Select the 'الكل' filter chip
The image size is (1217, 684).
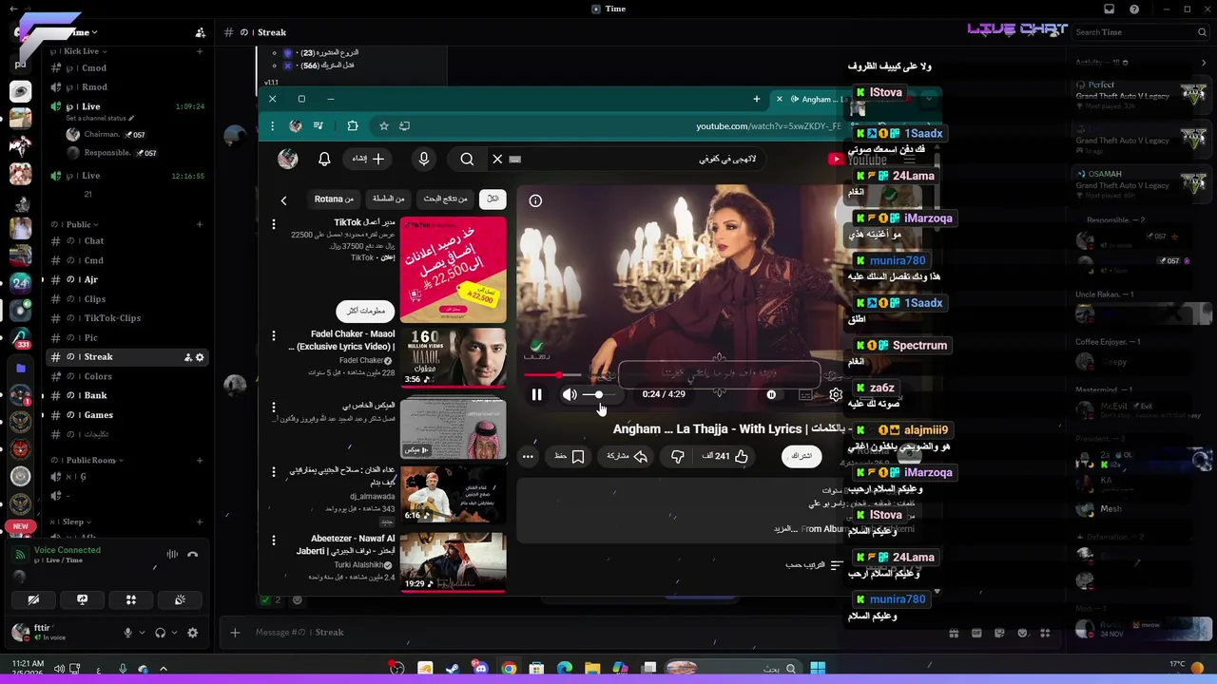(x=493, y=199)
